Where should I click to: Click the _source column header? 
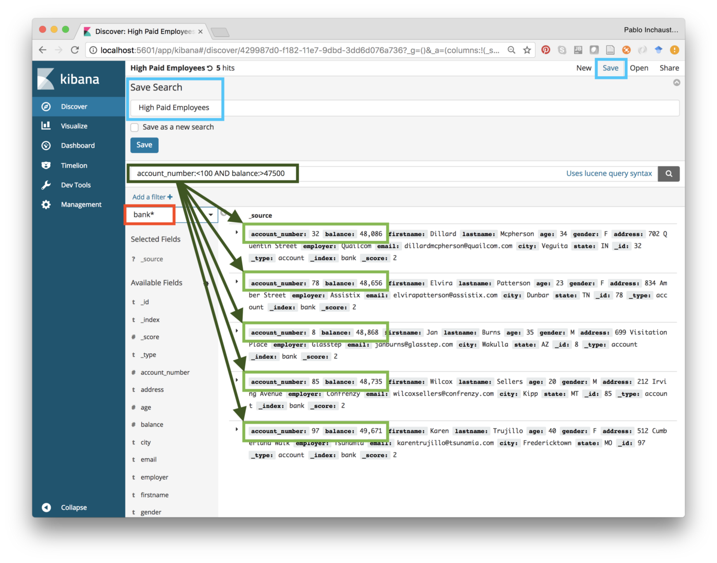pyautogui.click(x=261, y=216)
